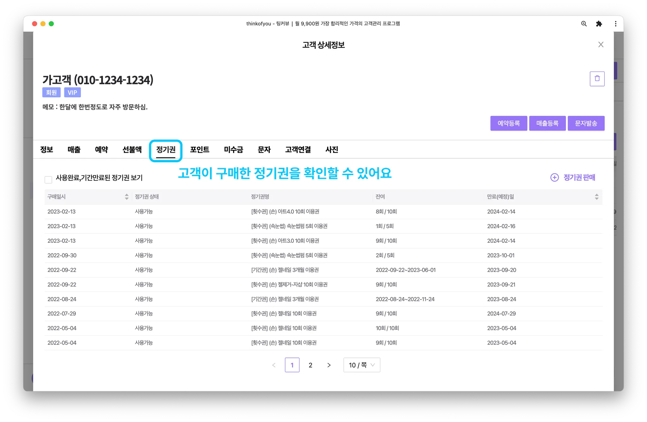Image resolution: width=647 pixels, height=422 pixels.
Task: Click the plus icon for 정기권 판매
Action: point(554,177)
